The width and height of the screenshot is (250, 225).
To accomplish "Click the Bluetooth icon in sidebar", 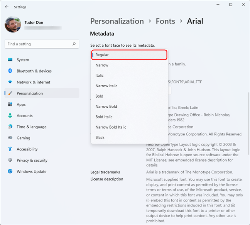I will [10, 71].
